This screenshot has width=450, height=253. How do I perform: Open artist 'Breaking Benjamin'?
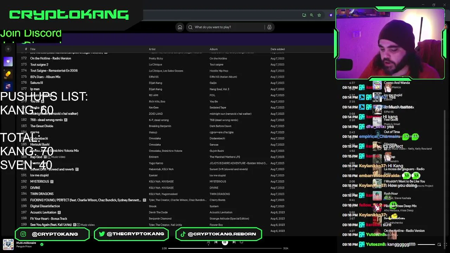coord(160,126)
